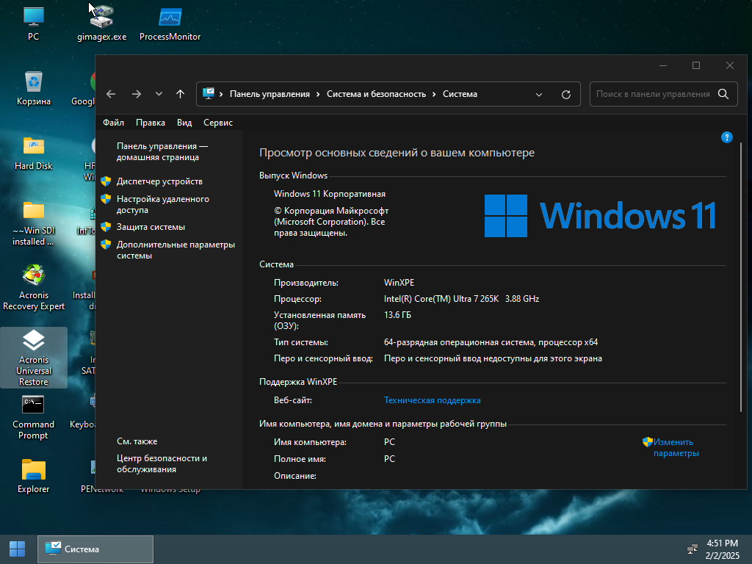Open help with the blue question mark
The height and width of the screenshot is (564, 752).
pos(726,137)
